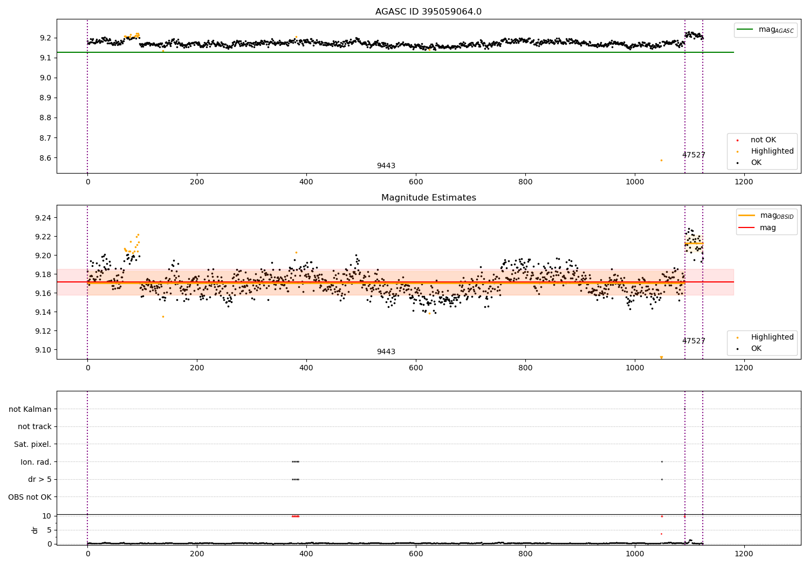The image size is (809, 566).
Task: Click obsid label '47527' in top plot
Action: point(694,155)
